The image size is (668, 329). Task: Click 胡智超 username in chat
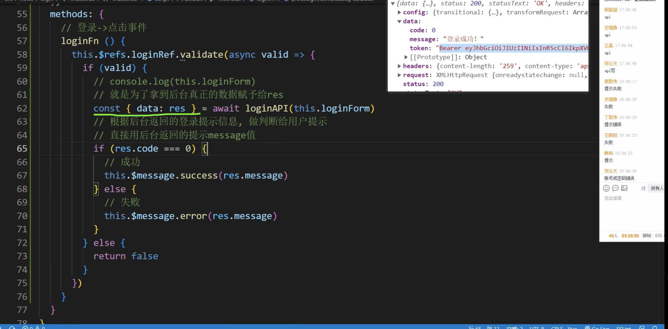tap(611, 10)
